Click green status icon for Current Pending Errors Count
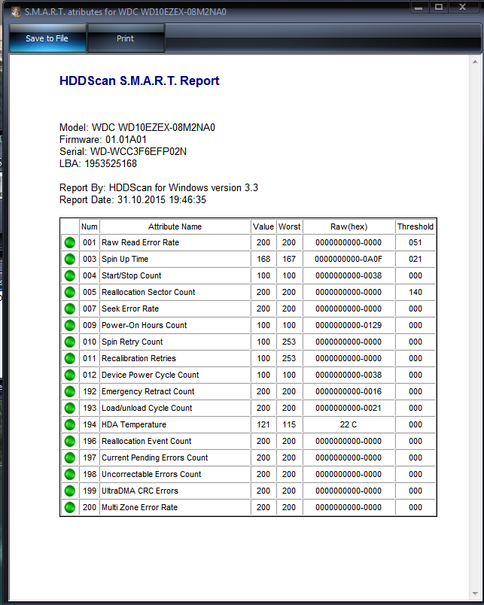The image size is (484, 605). 70,458
